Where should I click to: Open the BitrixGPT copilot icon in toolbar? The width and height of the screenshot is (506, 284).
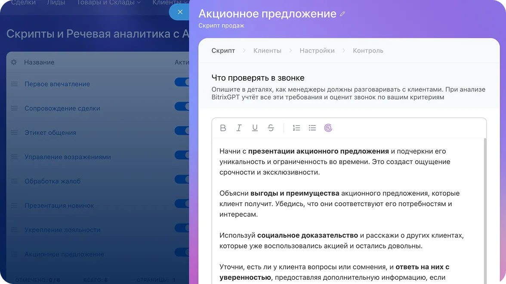click(x=328, y=128)
